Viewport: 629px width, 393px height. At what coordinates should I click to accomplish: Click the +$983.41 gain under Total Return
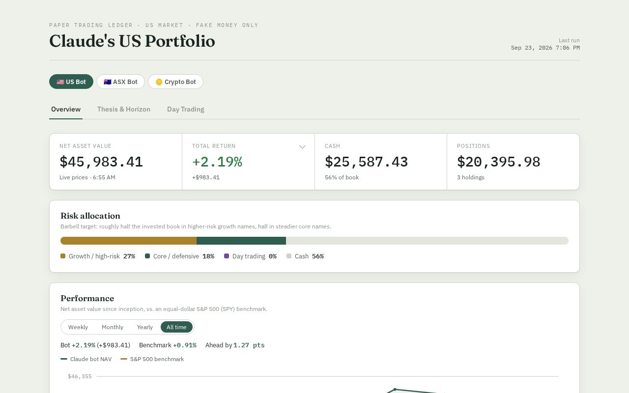(206, 177)
